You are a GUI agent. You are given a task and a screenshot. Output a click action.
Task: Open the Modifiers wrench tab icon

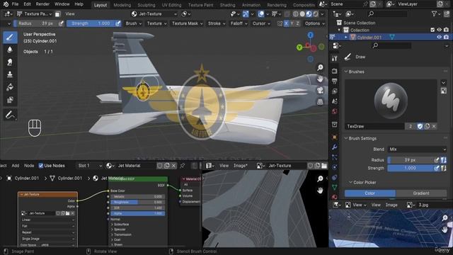point(335,147)
